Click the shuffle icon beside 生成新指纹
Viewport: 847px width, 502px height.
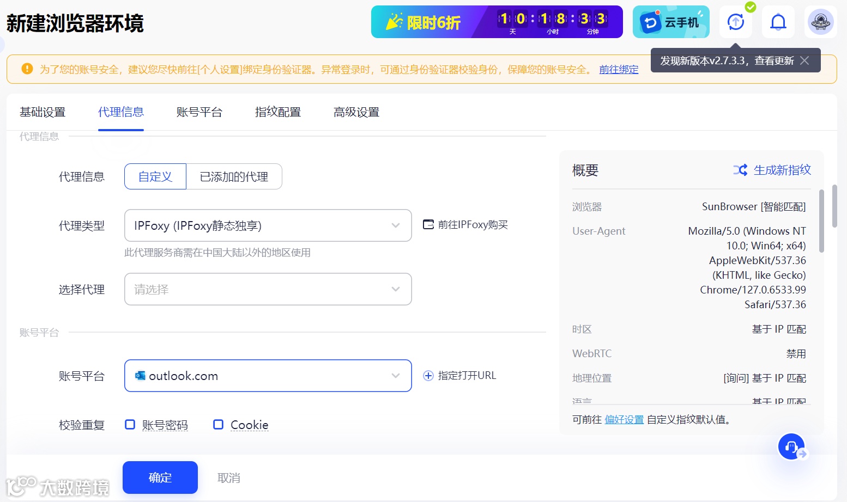pyautogui.click(x=740, y=170)
